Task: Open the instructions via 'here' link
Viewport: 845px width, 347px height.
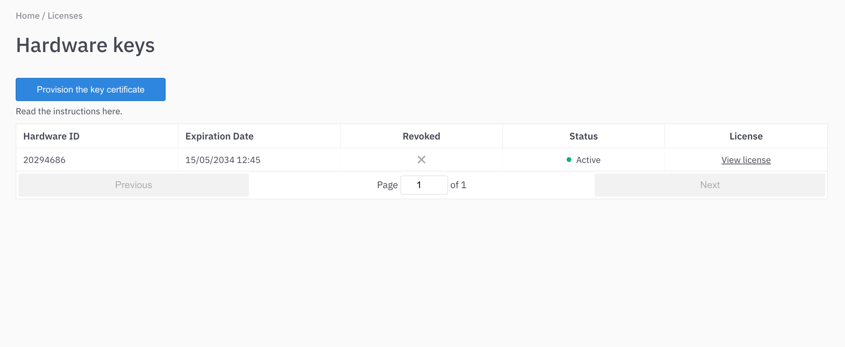Action: pyautogui.click(x=111, y=111)
